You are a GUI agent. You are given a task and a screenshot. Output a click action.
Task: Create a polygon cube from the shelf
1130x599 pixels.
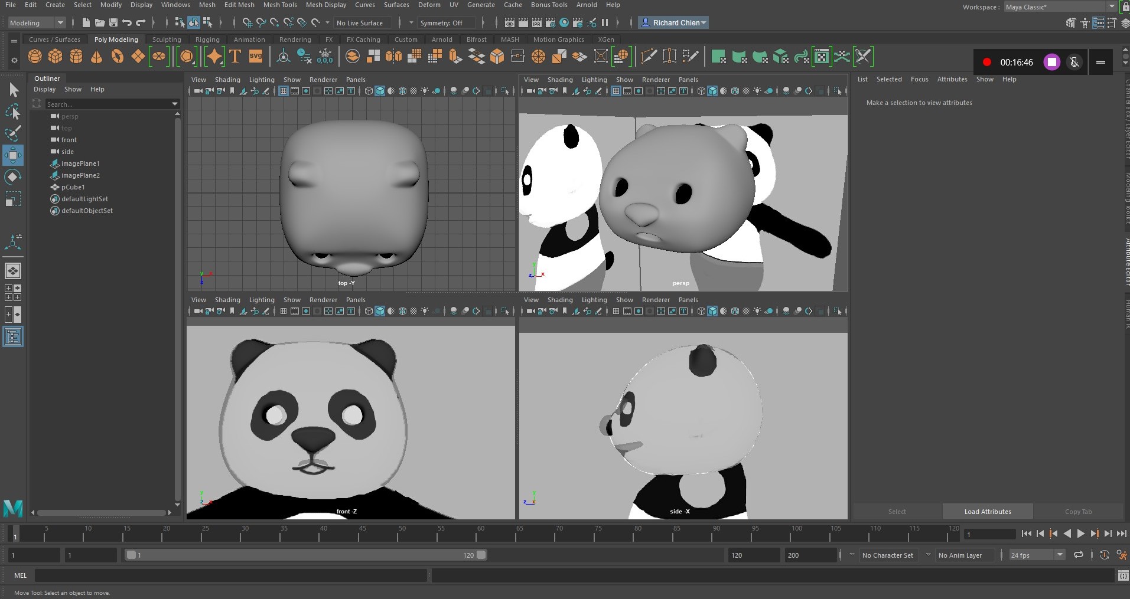pyautogui.click(x=56, y=57)
